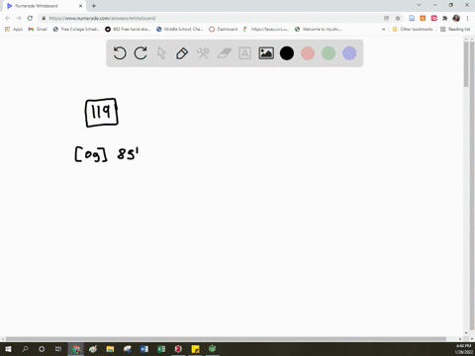Open the Dashboard bookmark
475x356 pixels.
click(x=224, y=29)
